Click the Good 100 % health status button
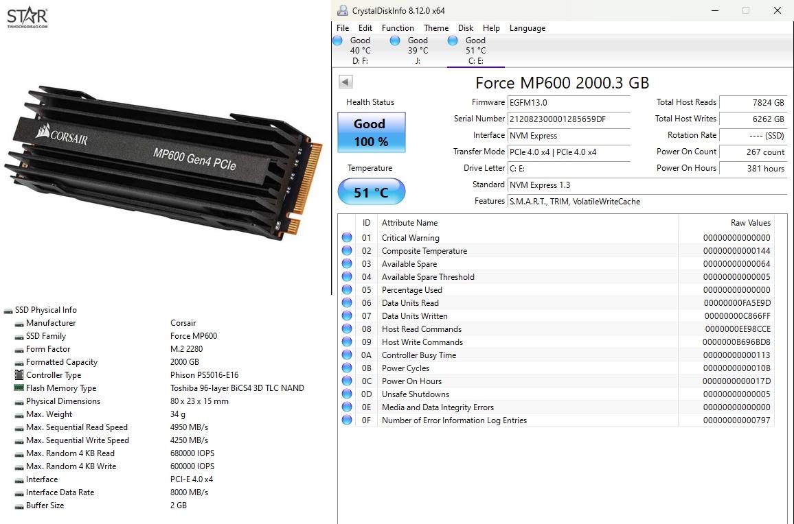Image resolution: width=794 pixels, height=524 pixels. tap(371, 132)
